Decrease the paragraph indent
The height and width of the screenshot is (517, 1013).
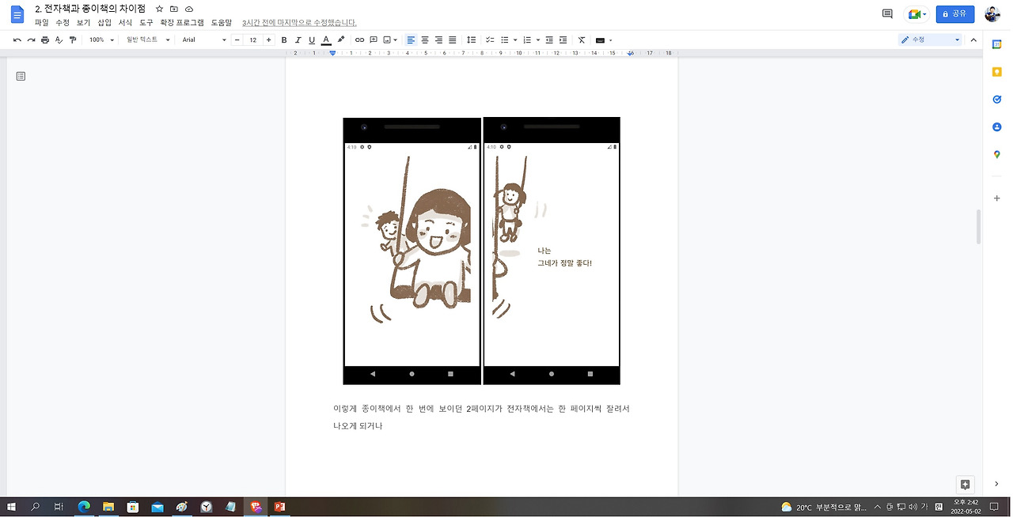click(x=549, y=40)
